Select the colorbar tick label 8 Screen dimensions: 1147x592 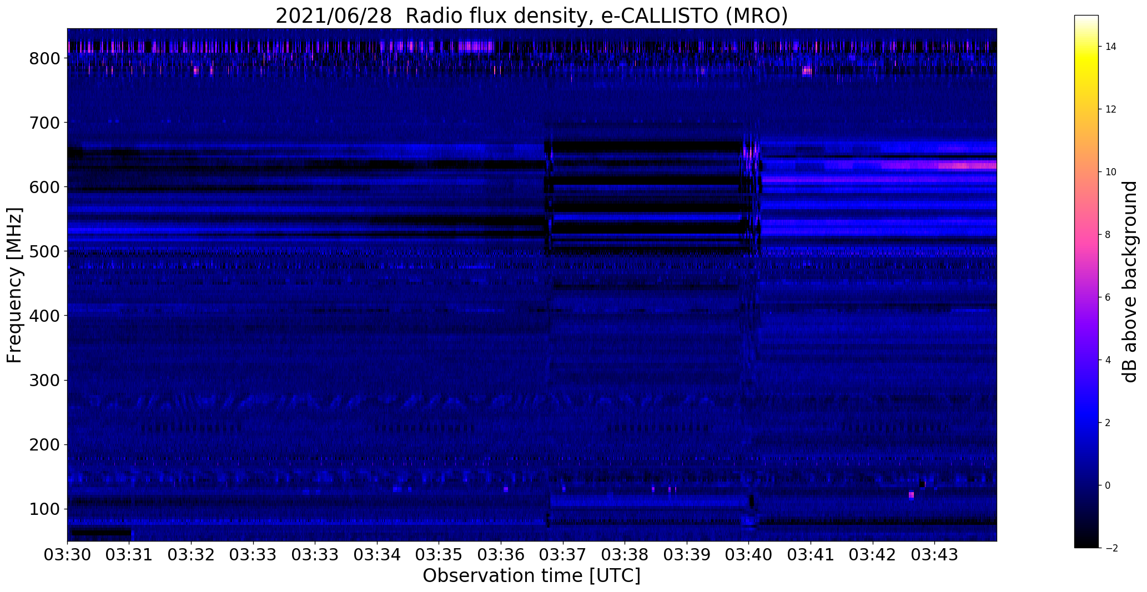(1108, 235)
